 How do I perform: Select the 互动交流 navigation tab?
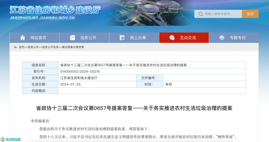coord(188,38)
